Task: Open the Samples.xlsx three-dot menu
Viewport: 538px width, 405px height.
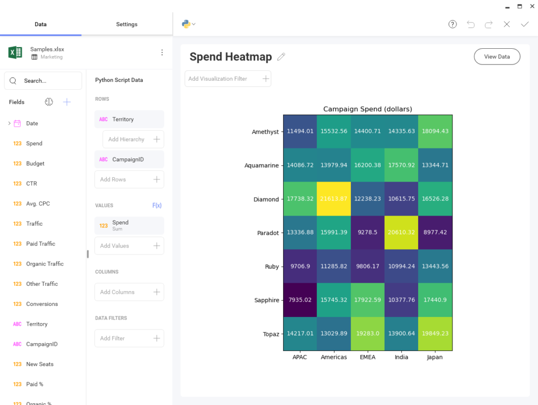Action: tap(162, 52)
